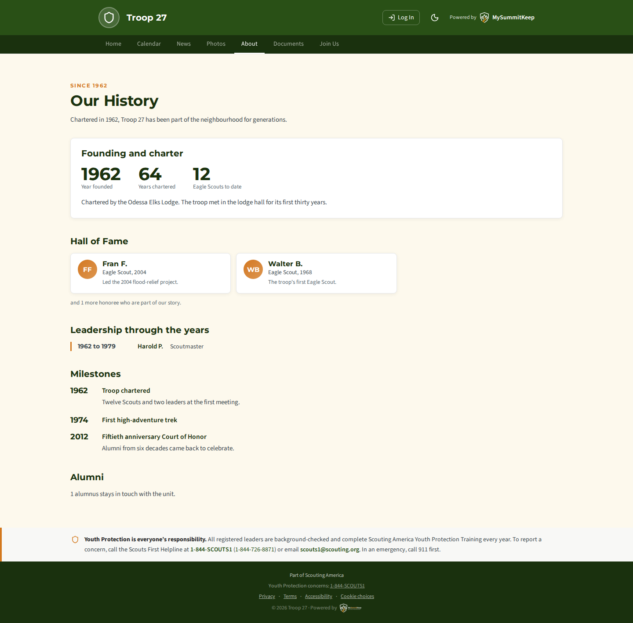Viewport: 633px width, 623px height.
Task: Select the About tab
Action: (249, 44)
